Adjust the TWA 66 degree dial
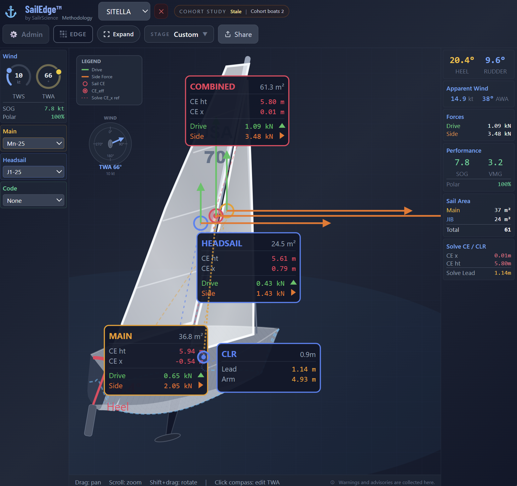 tap(49, 76)
